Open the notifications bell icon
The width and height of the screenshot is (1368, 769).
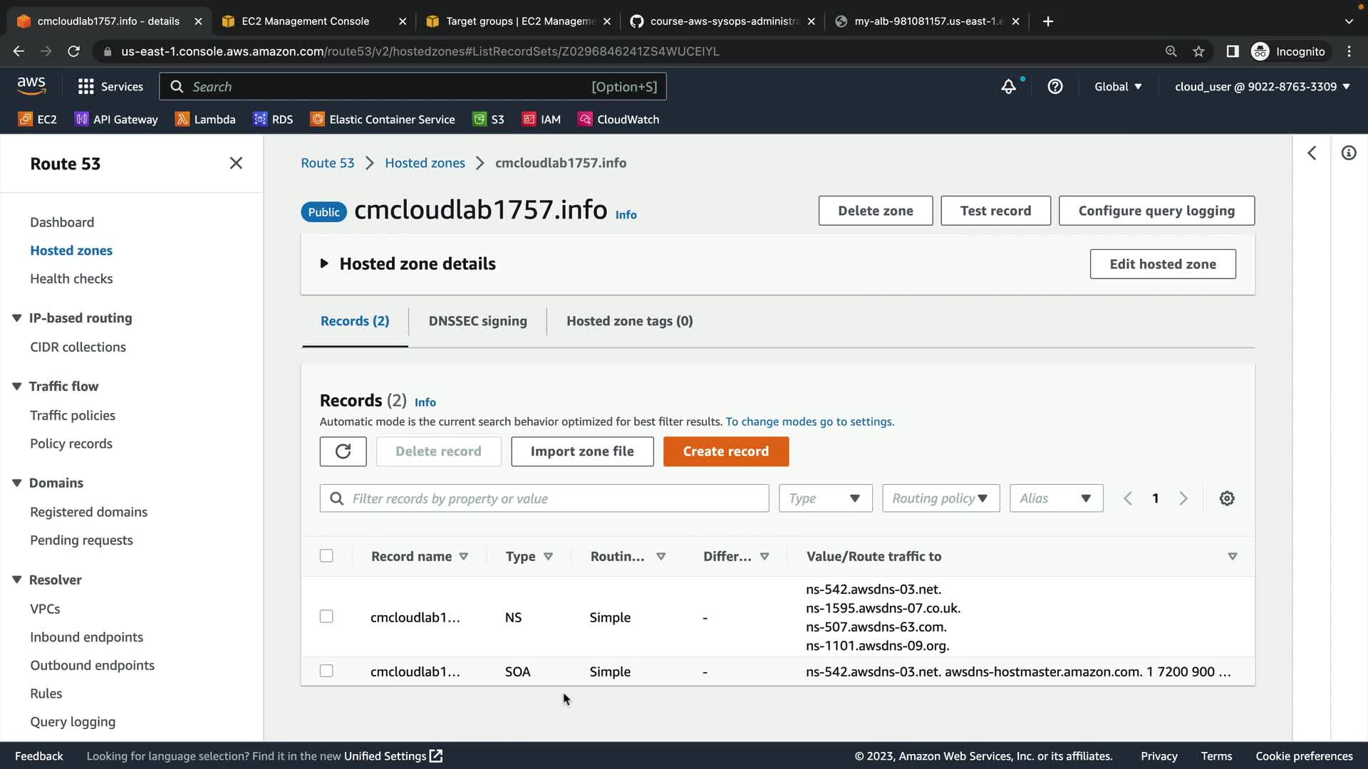coord(1008,87)
